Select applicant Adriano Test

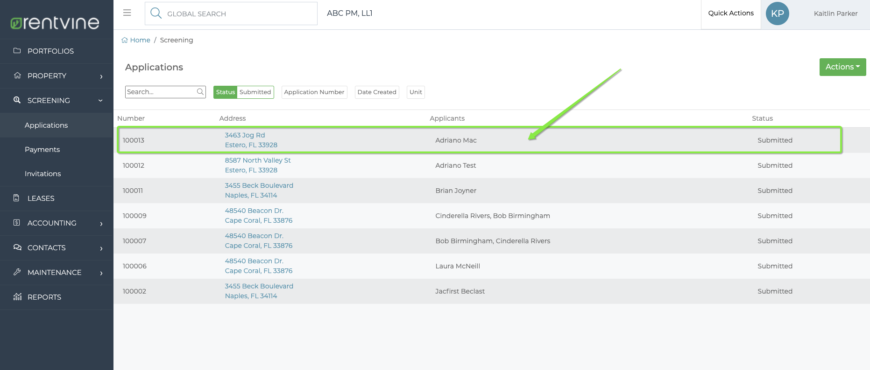click(x=456, y=165)
